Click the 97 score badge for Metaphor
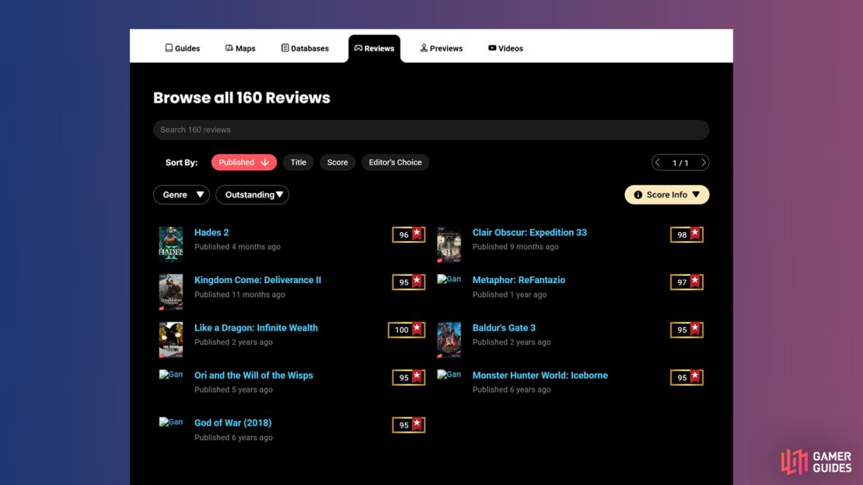 tap(687, 282)
